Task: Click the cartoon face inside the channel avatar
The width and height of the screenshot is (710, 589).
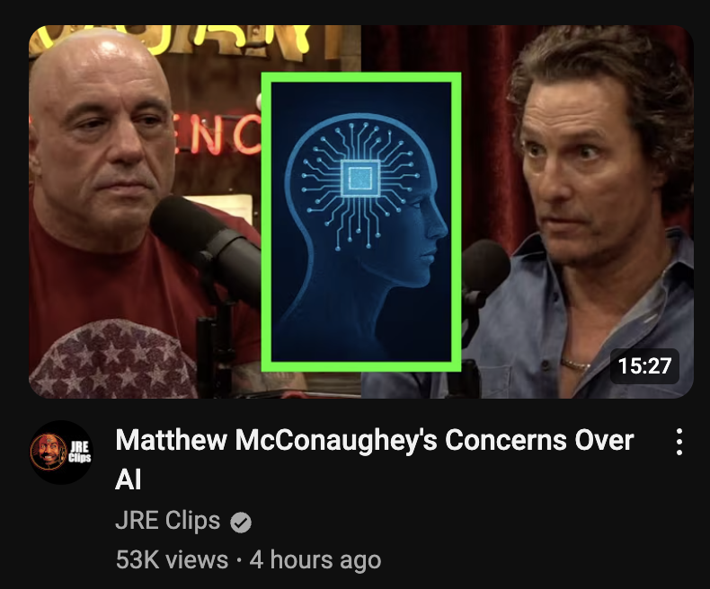Action: (48, 451)
